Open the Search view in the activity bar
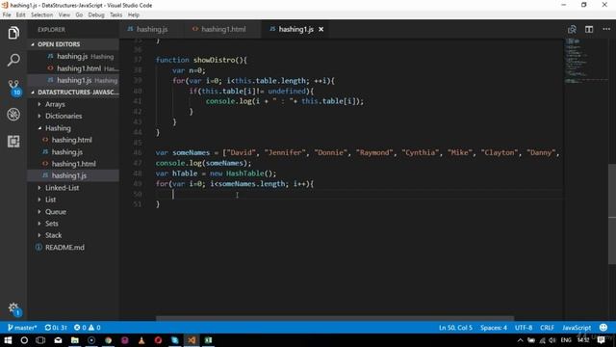The image size is (616, 347). [x=13, y=60]
